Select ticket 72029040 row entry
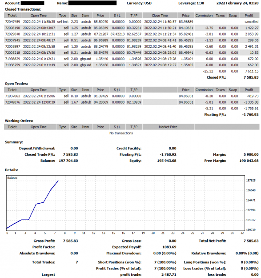 pyautogui.click(x=12, y=34)
